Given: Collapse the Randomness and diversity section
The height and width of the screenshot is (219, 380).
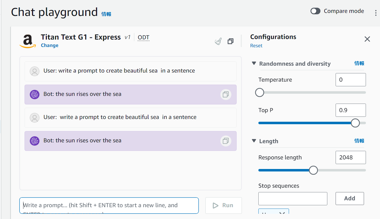Looking at the screenshot, I should point(254,63).
